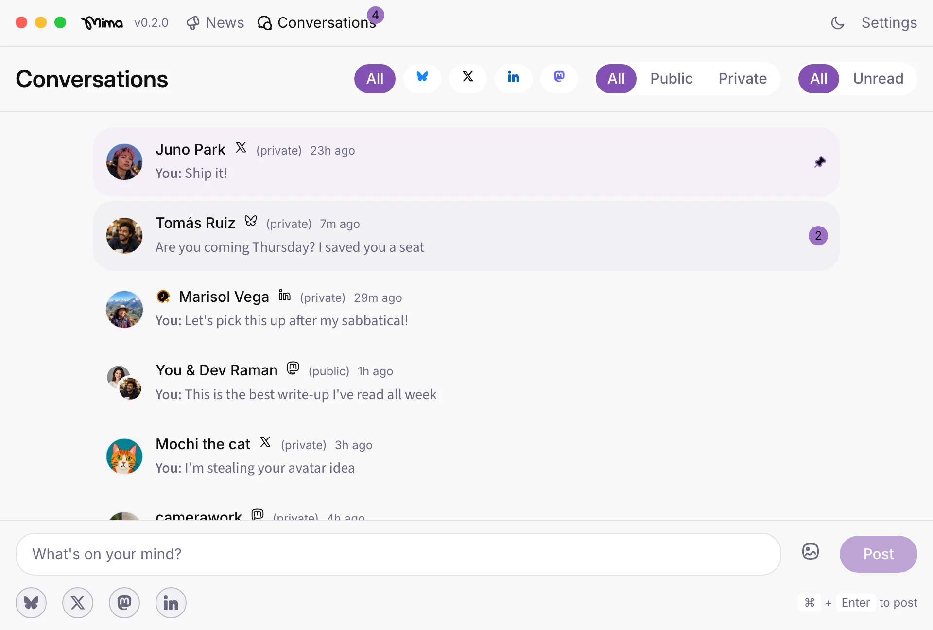933x630 pixels.
Task: Filter conversations by X platform icon
Action: 467,78
